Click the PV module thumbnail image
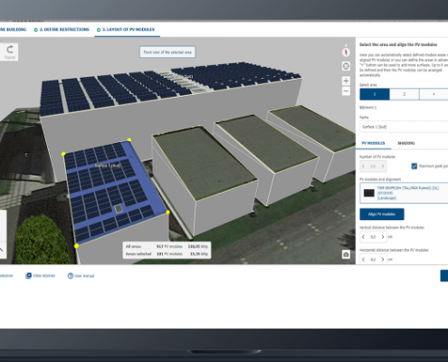Viewport: 448px width, 362px height. click(369, 193)
